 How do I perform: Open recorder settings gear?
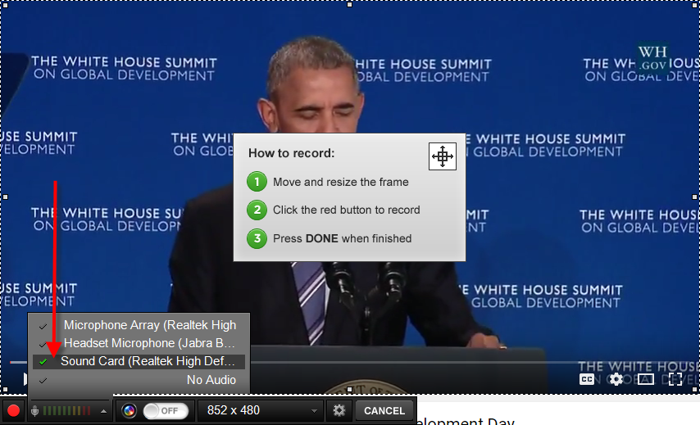(x=339, y=410)
